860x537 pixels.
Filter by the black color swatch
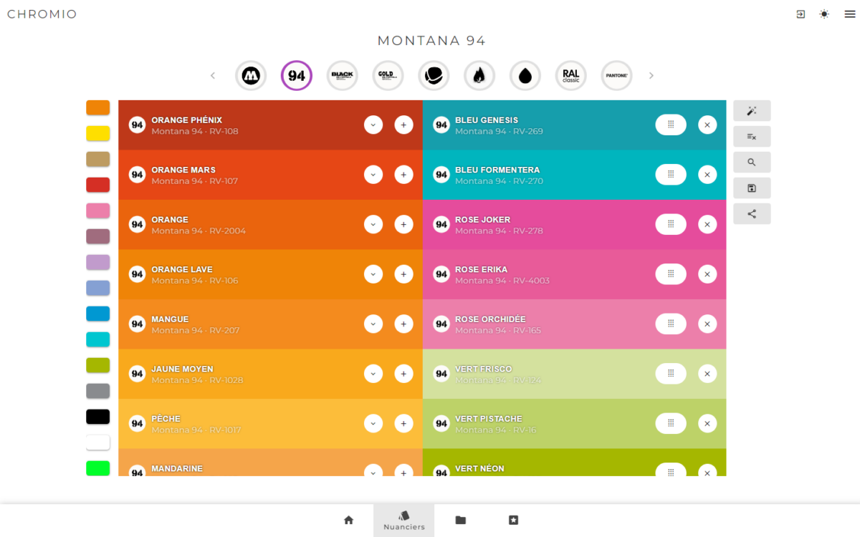(x=98, y=417)
